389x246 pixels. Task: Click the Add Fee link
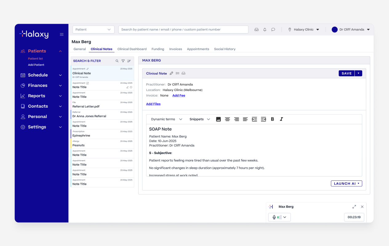point(179,96)
